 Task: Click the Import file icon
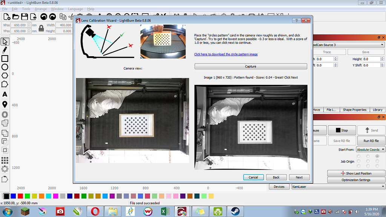[33, 17]
